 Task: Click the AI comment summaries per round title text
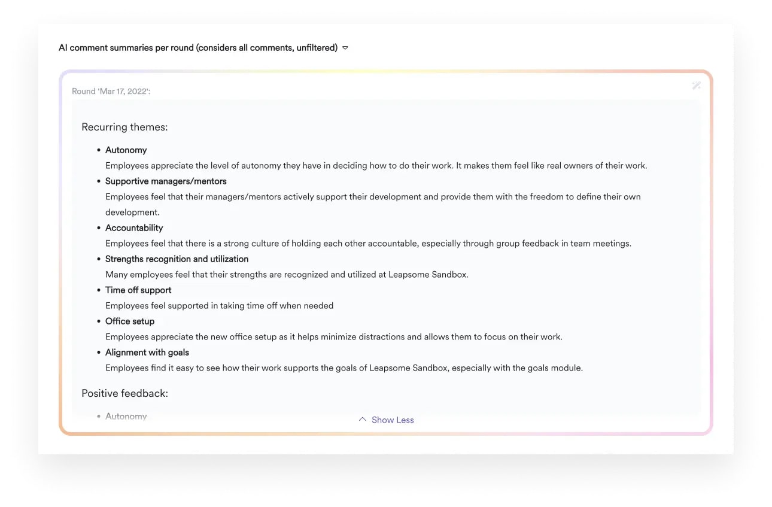click(197, 47)
